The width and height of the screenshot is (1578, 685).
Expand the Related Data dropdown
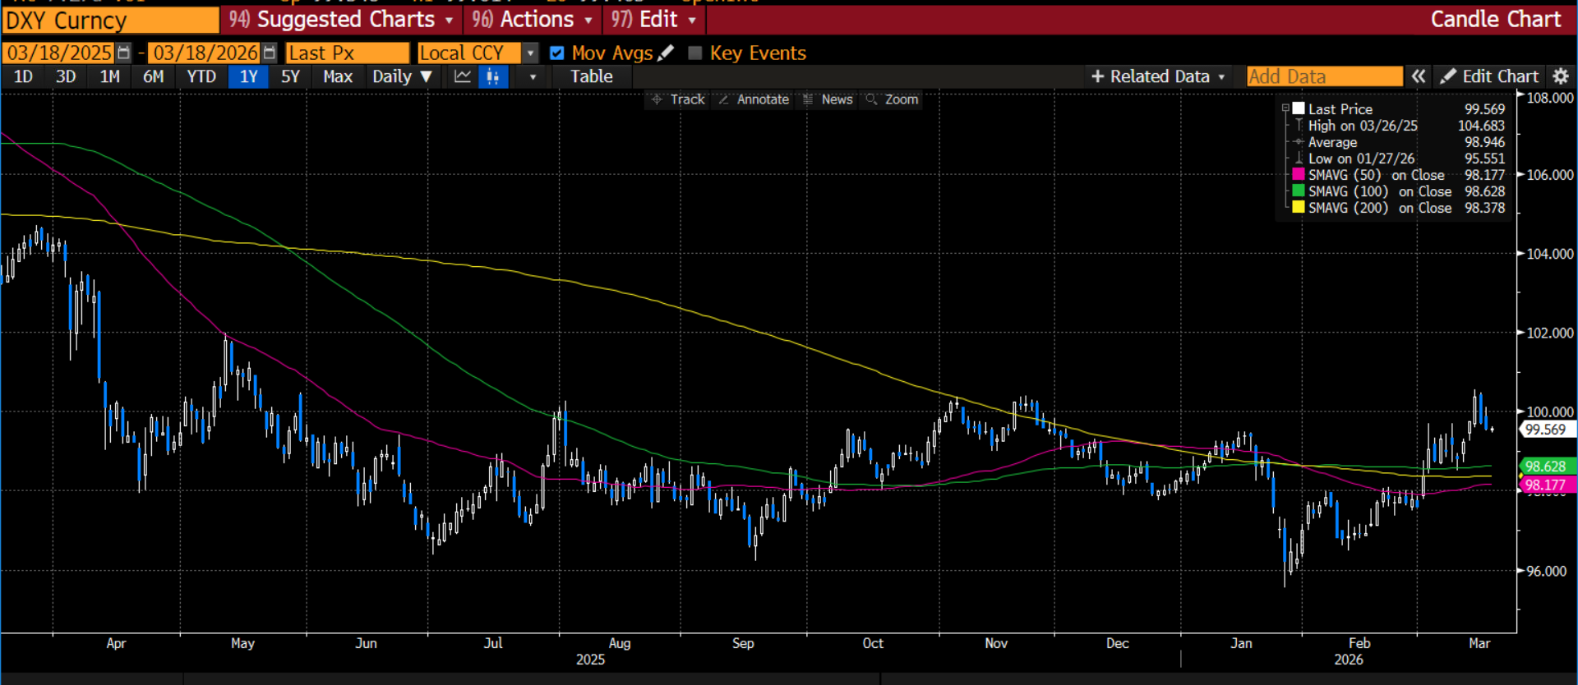[x=1158, y=76]
